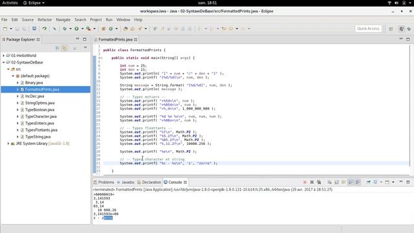Viewport: 414px width, 233px height.
Task: Click Pin Console icon
Action: pos(369,182)
